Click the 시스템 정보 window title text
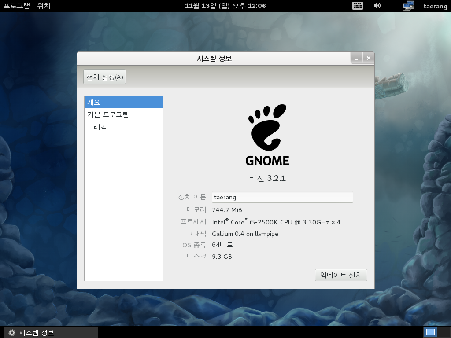 [x=214, y=59]
